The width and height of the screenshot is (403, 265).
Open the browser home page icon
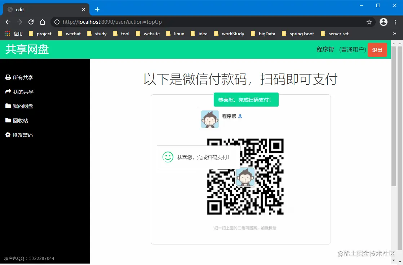click(43, 22)
